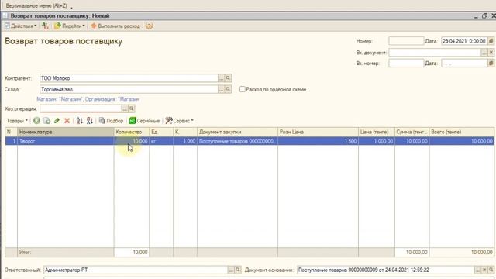This screenshot has width=496, height=279.
Task: Click the Документ-основание field
Action: pos(386,270)
